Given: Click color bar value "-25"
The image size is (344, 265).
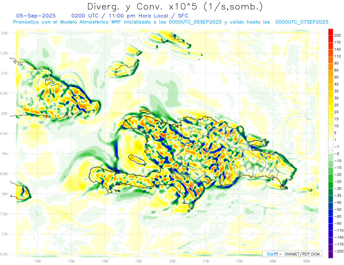Looking at the screenshot, I should pos(338,182).
